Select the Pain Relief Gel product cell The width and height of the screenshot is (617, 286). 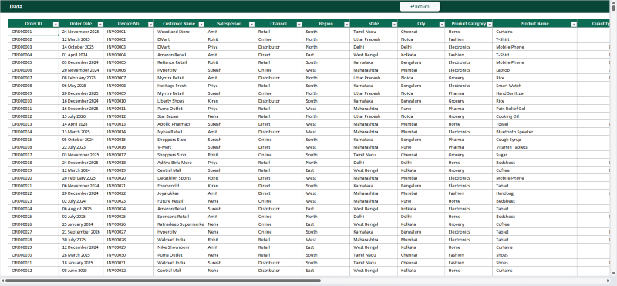click(535, 109)
